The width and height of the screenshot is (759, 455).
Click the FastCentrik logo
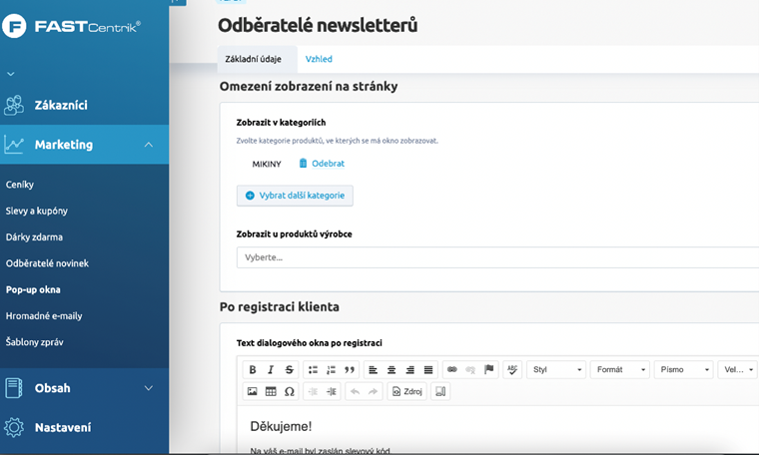coord(71,26)
